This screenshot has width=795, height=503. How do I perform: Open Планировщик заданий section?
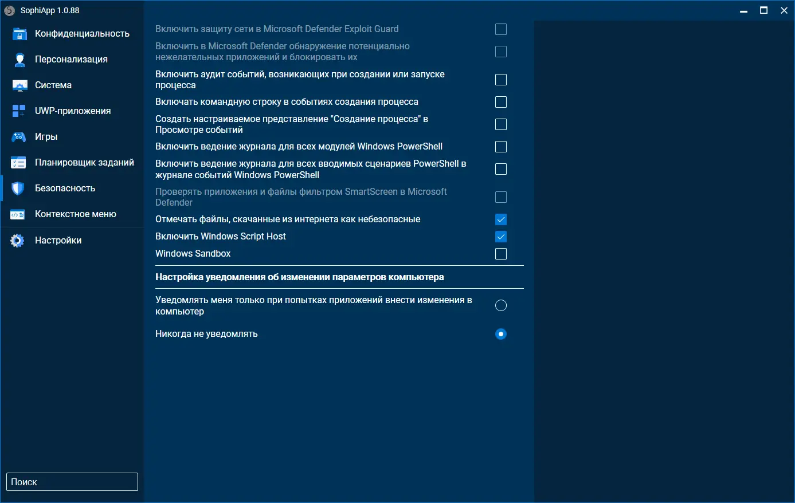pyautogui.click(x=84, y=163)
